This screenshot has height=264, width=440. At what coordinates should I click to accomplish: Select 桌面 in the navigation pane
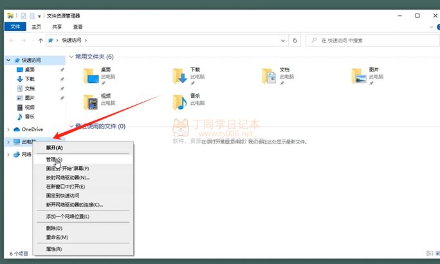point(30,70)
